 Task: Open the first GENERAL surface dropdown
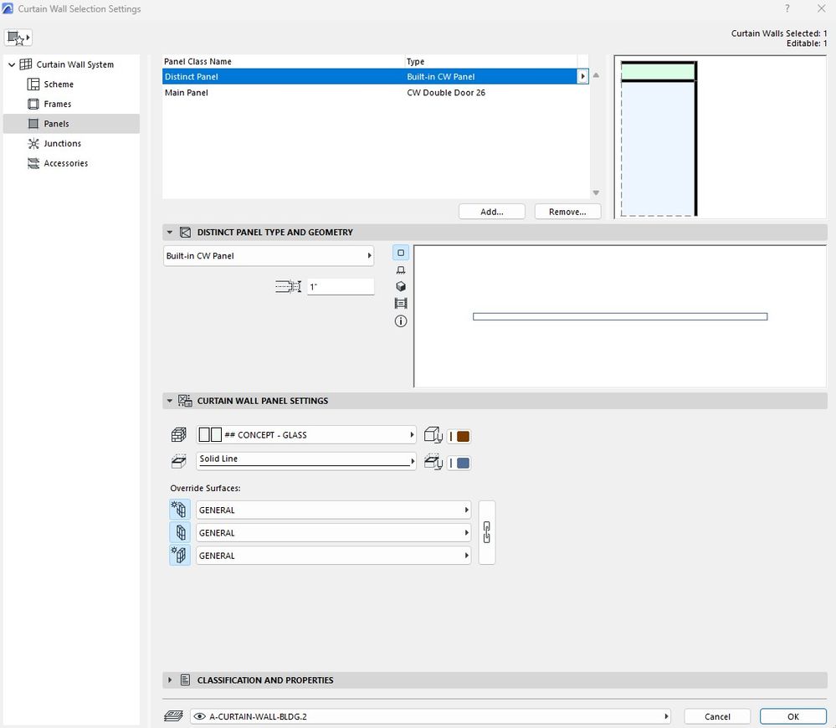334,510
